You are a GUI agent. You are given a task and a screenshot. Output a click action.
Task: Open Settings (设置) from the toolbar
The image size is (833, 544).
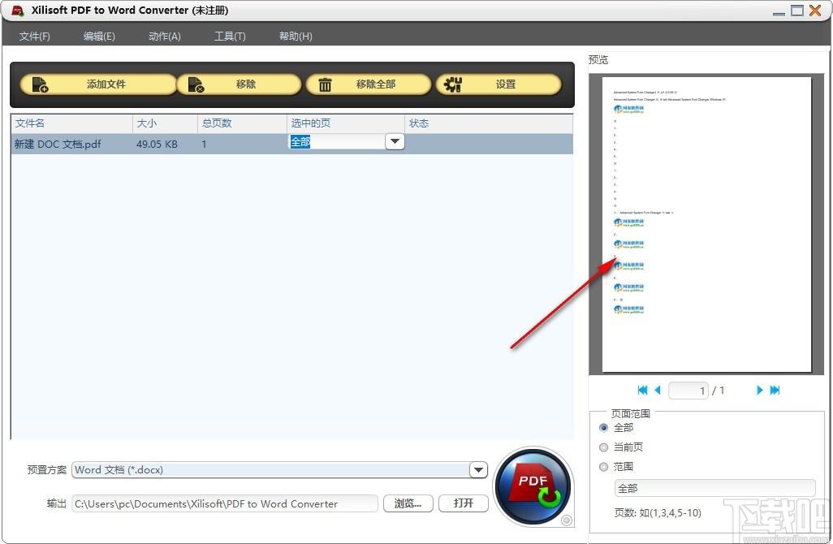[x=499, y=84]
